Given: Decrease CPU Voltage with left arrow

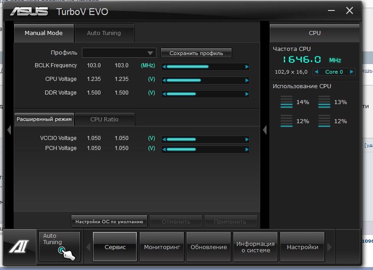Looking at the screenshot, I should coord(164,80).
